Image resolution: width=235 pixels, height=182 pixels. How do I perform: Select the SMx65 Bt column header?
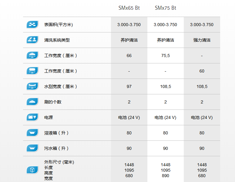coord(129,8)
